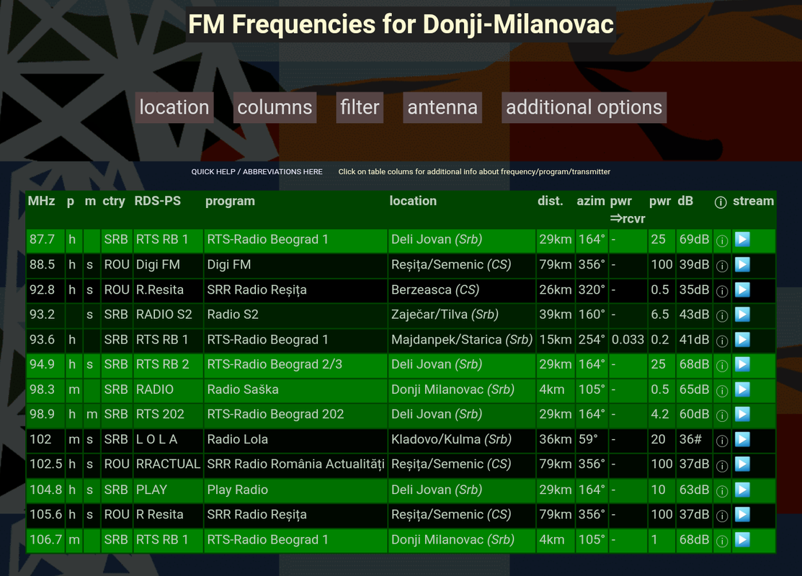This screenshot has height=576, width=802.
Task: Click the 0.033 power value cell
Action: [628, 340]
